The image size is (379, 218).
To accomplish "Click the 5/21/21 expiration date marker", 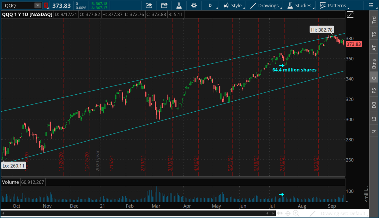I will tap(231, 163).
